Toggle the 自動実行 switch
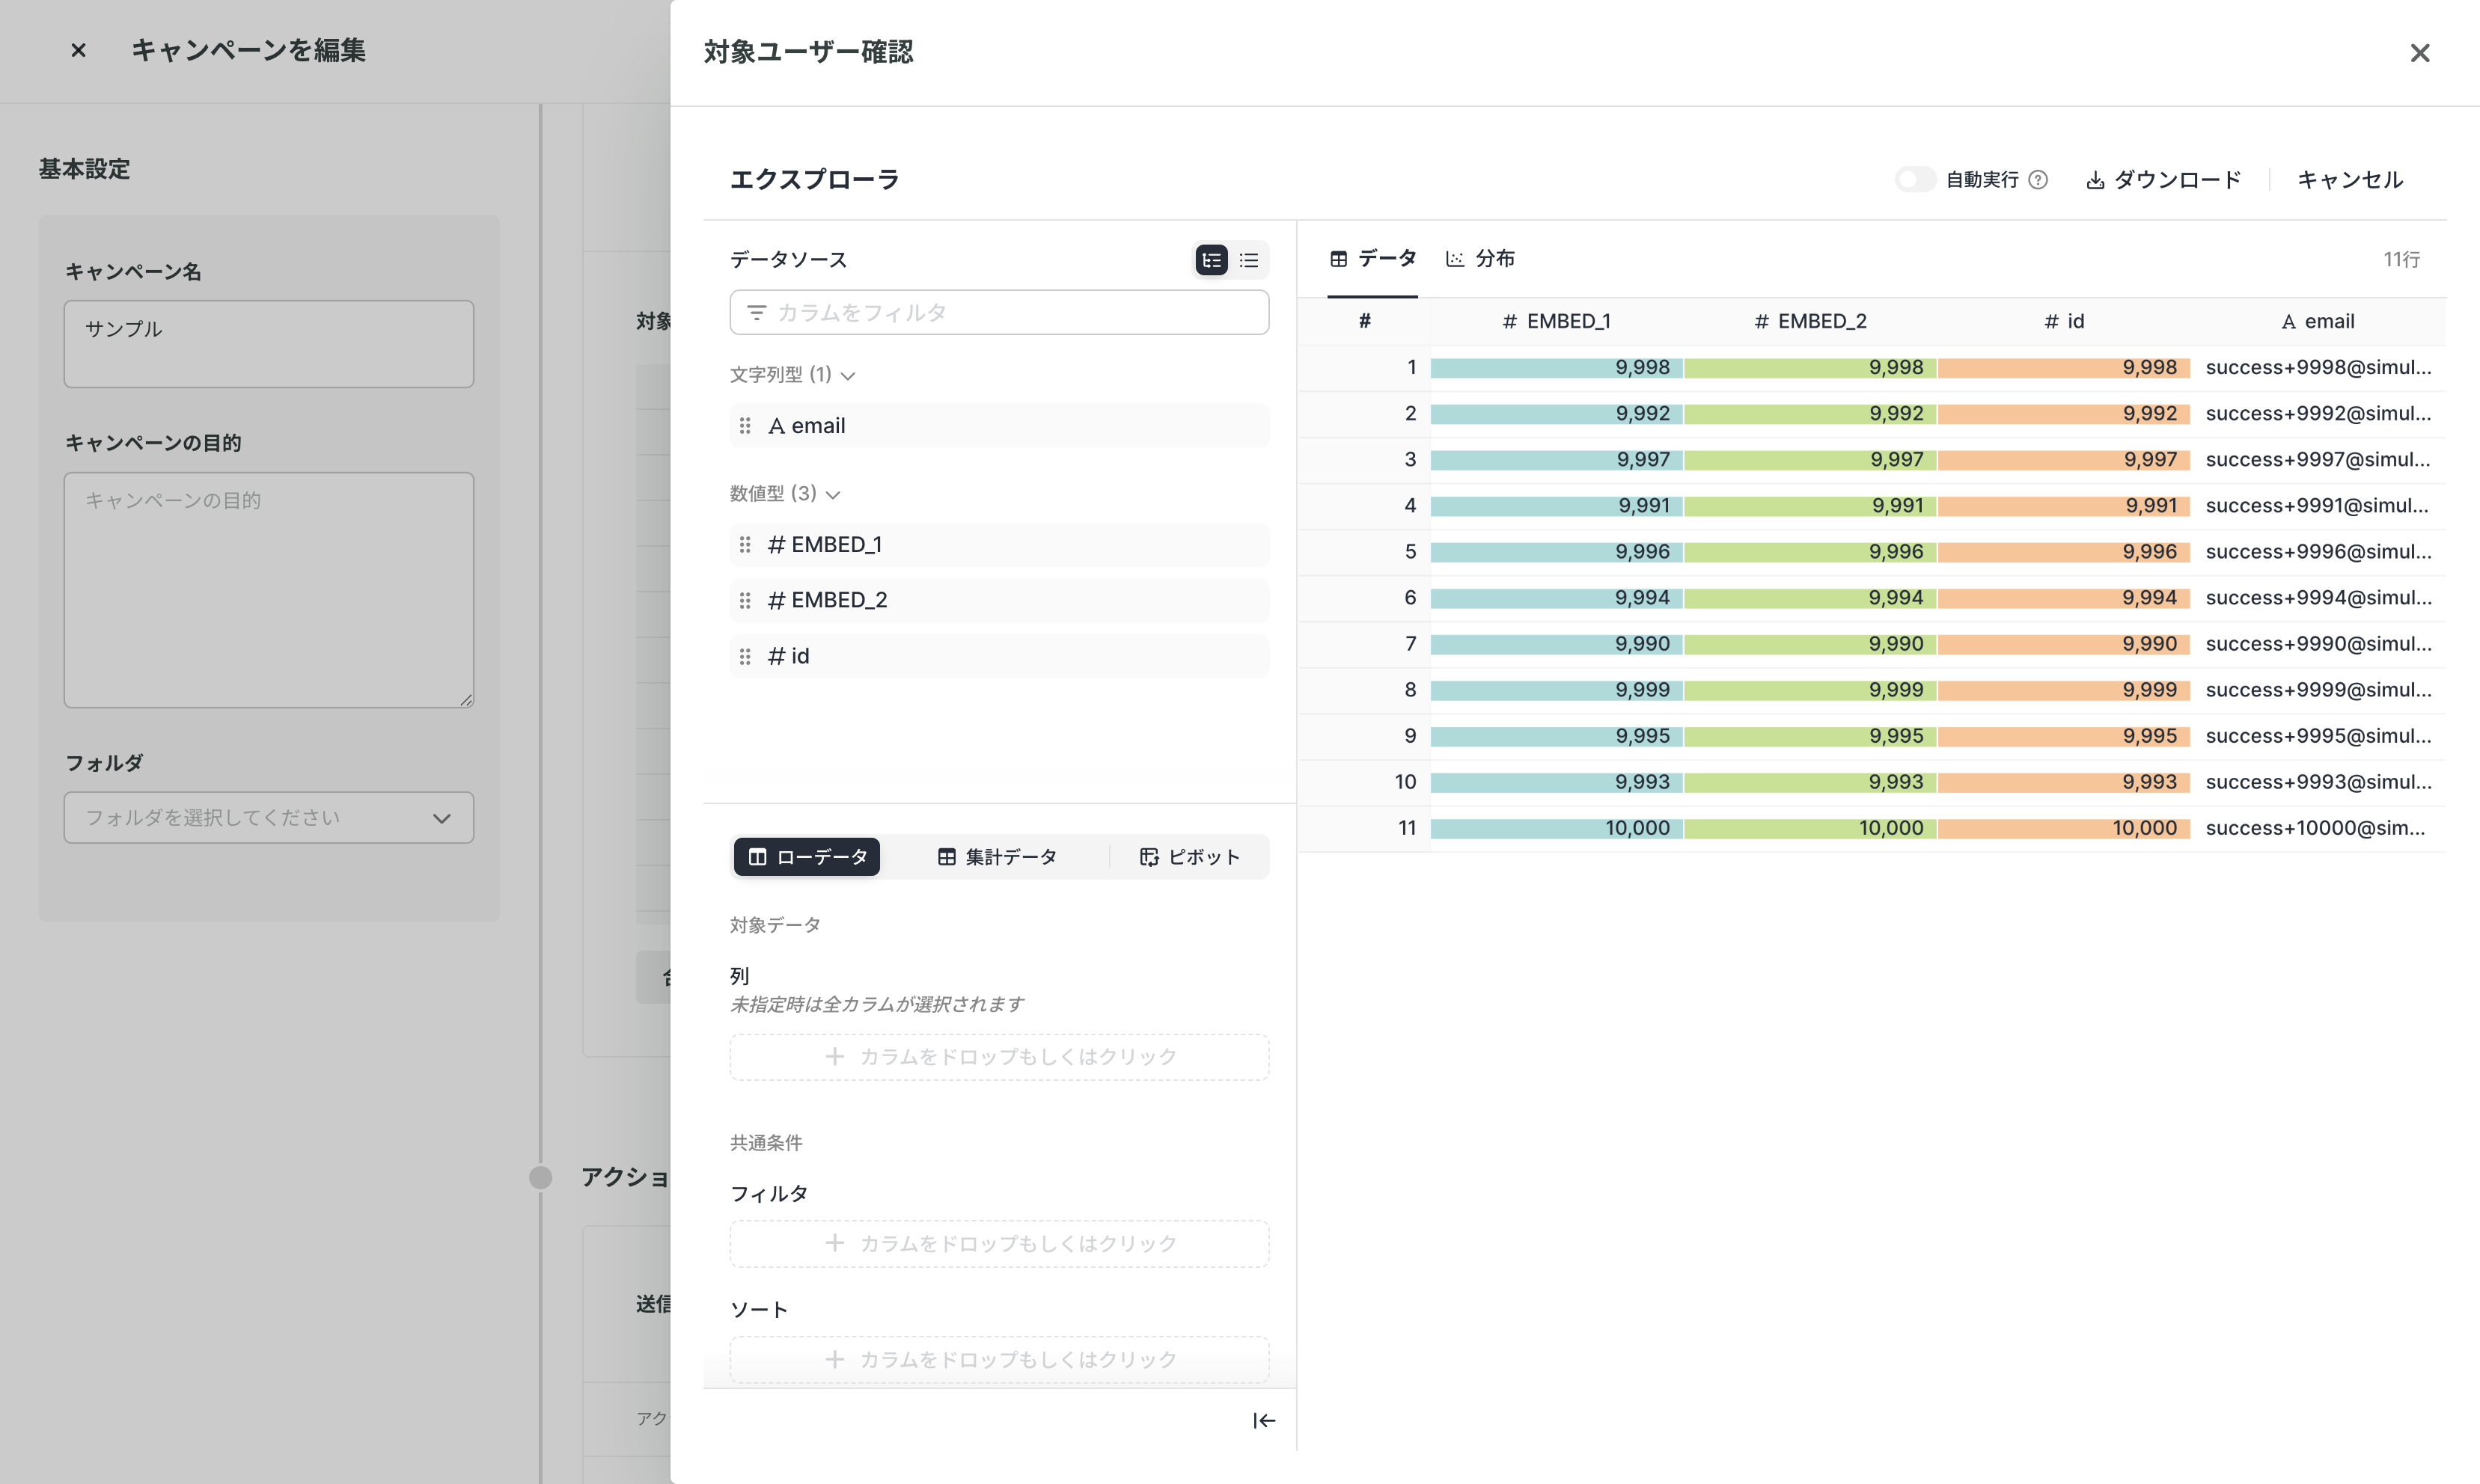This screenshot has width=2480, height=1484. [1916, 180]
